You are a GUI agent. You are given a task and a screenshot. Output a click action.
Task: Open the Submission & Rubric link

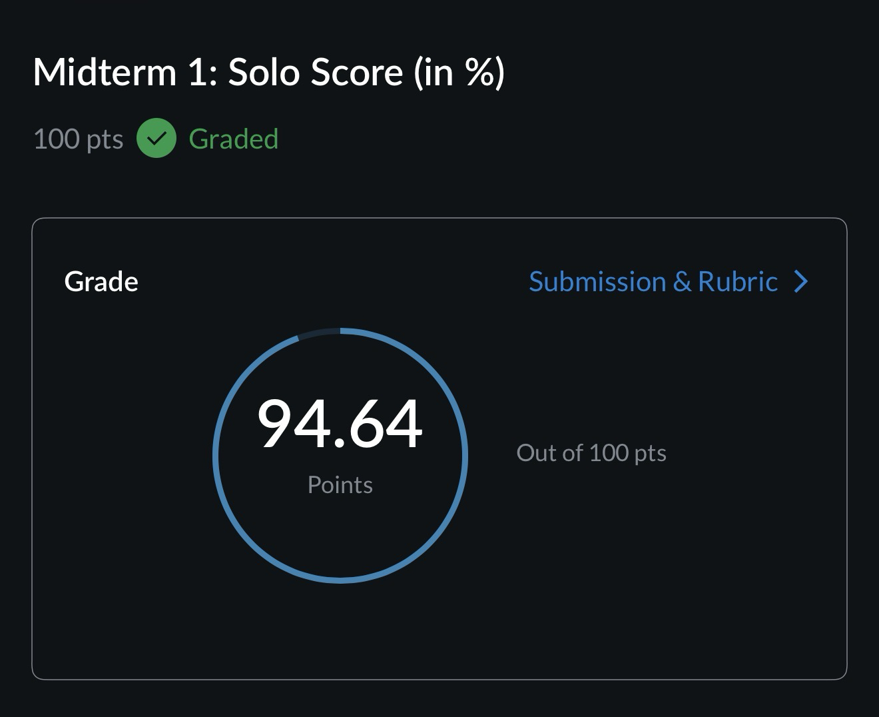653,282
